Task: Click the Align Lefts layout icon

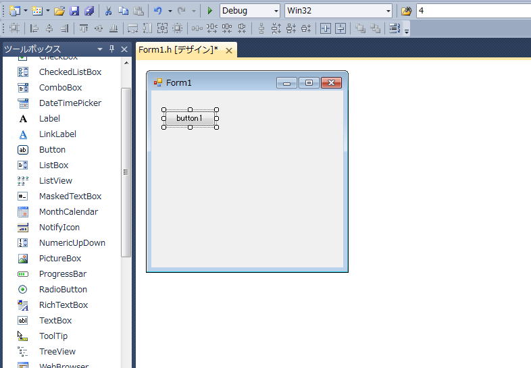Action: [x=34, y=28]
